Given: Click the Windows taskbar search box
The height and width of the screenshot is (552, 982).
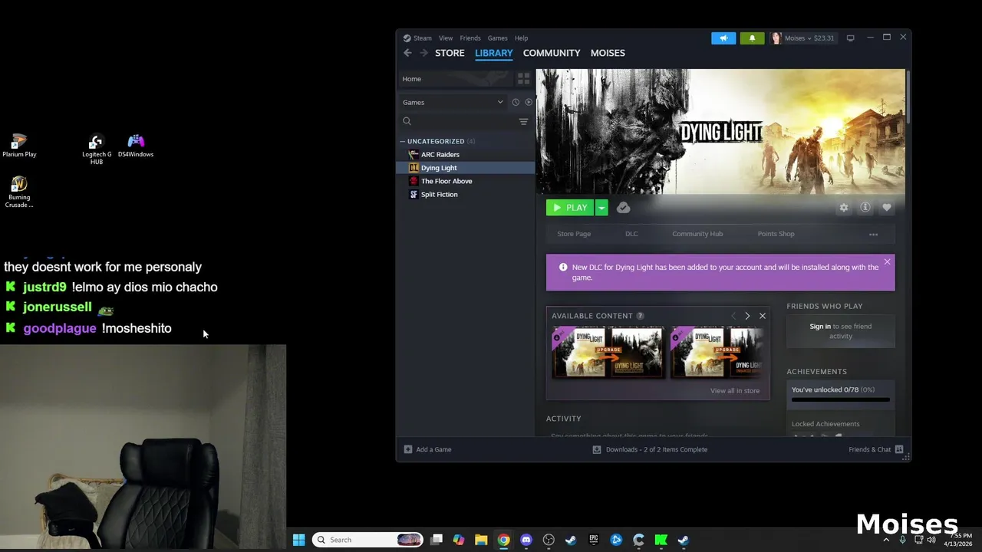Looking at the screenshot, I should pyautogui.click(x=368, y=540).
